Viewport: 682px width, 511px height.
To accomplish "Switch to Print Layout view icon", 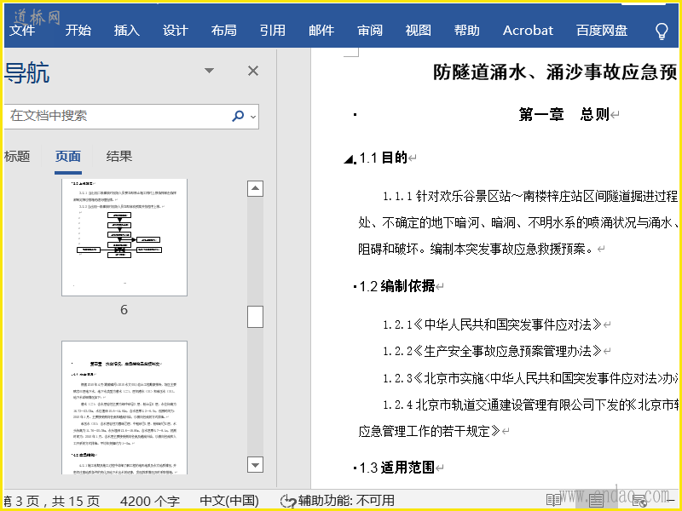I will (596, 501).
